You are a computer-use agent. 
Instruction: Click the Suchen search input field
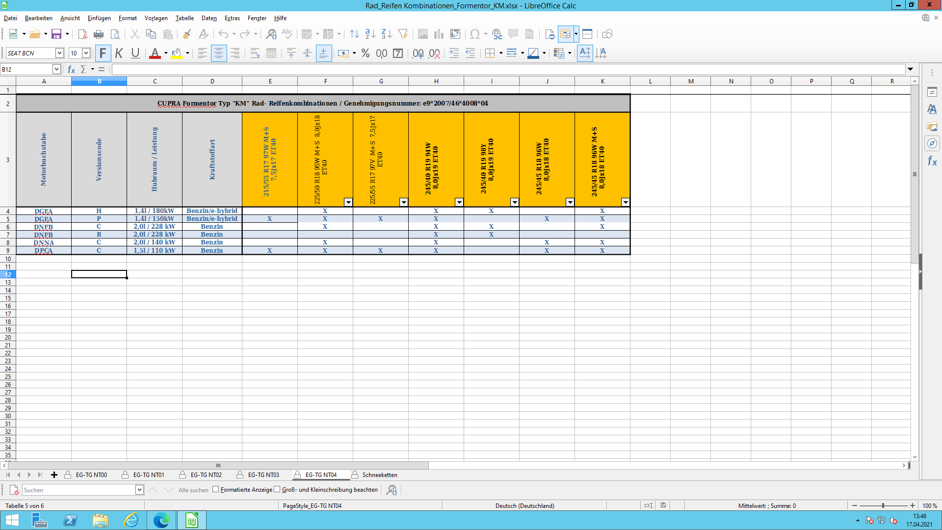pyautogui.click(x=78, y=490)
